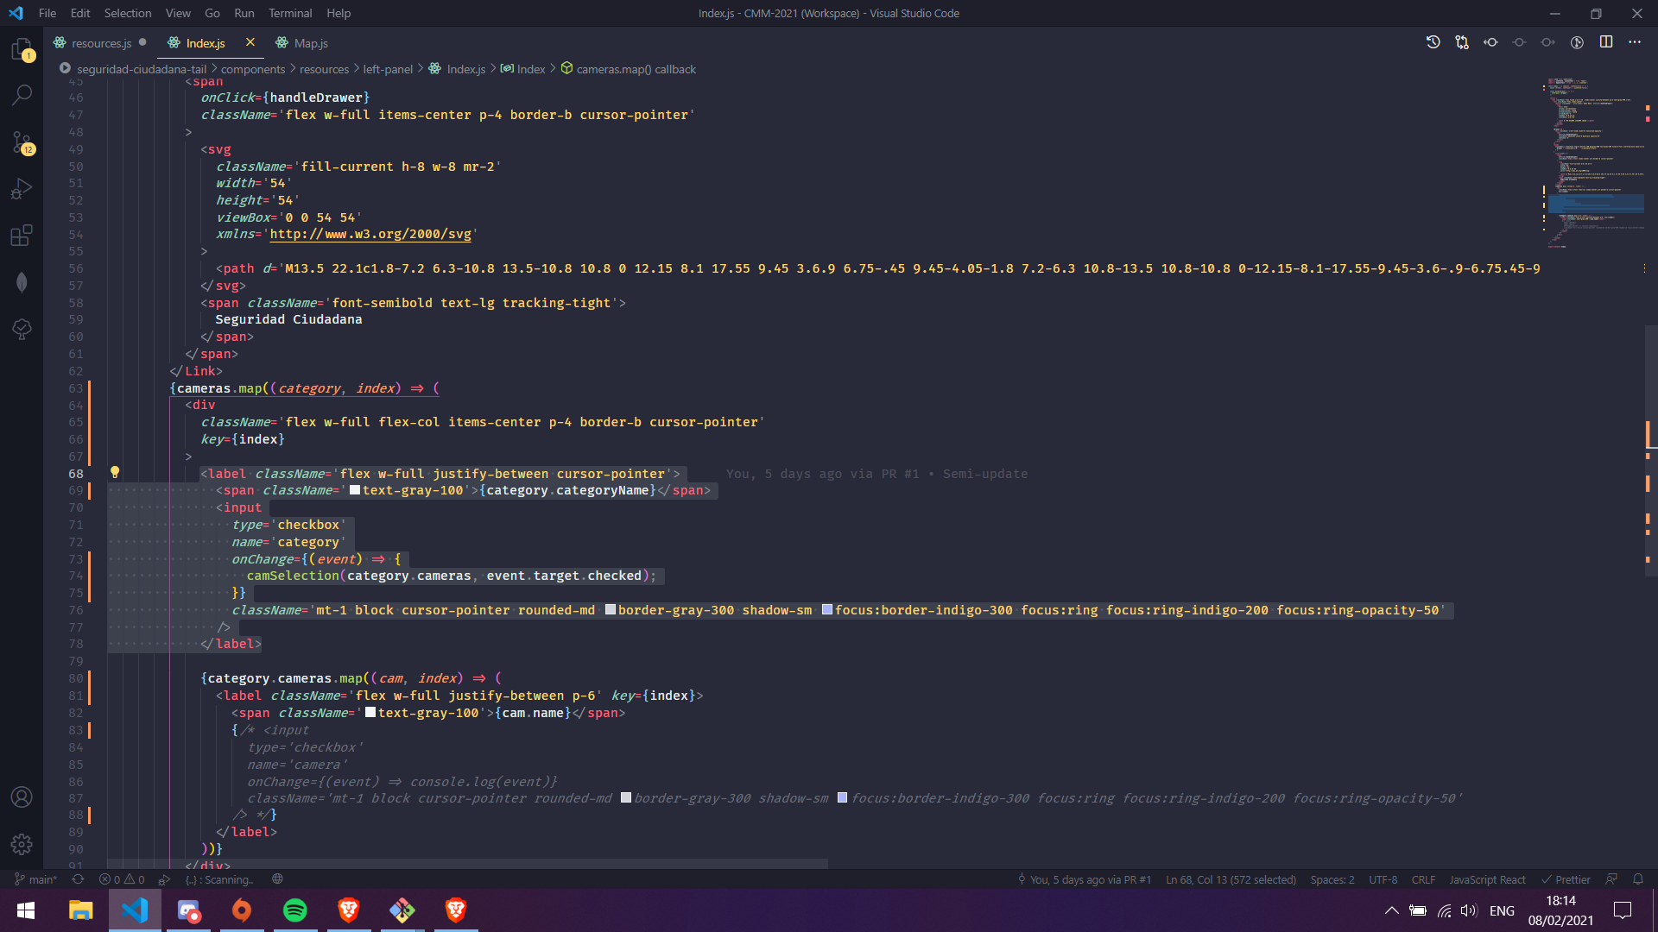Open the tree-shaped icon view in activity bar
The height and width of the screenshot is (932, 1658).
[22, 329]
